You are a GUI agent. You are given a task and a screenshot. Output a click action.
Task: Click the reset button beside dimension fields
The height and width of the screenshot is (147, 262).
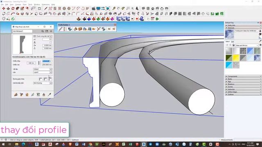31,63
